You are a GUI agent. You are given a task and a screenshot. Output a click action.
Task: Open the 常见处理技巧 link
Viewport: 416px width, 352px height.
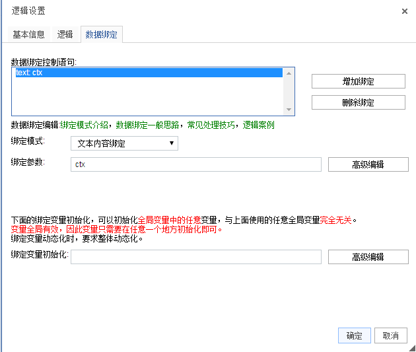pyautogui.click(x=211, y=125)
